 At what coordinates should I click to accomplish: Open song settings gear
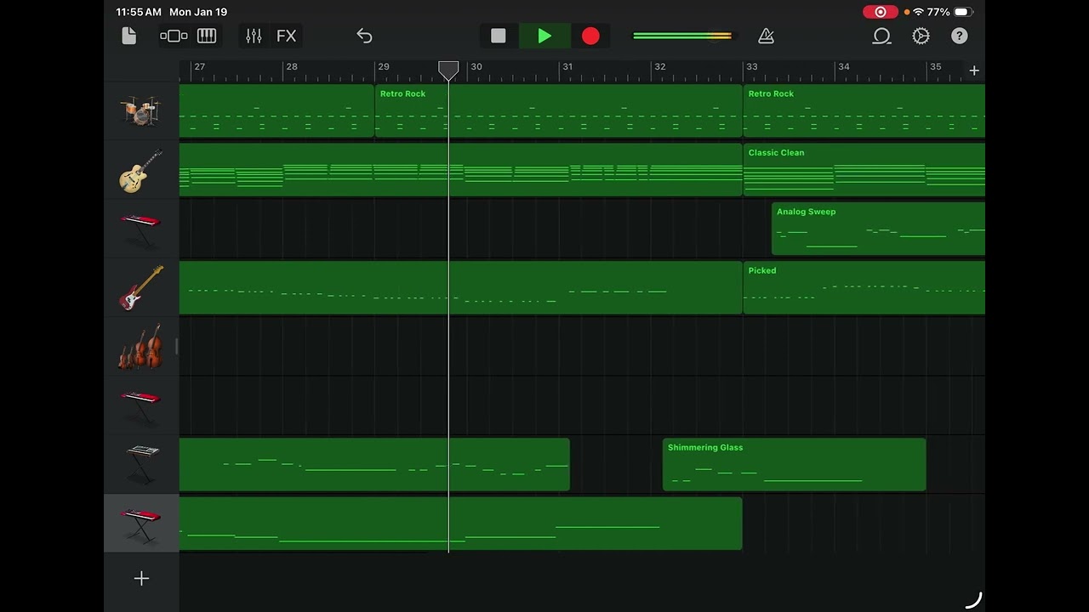tap(921, 36)
